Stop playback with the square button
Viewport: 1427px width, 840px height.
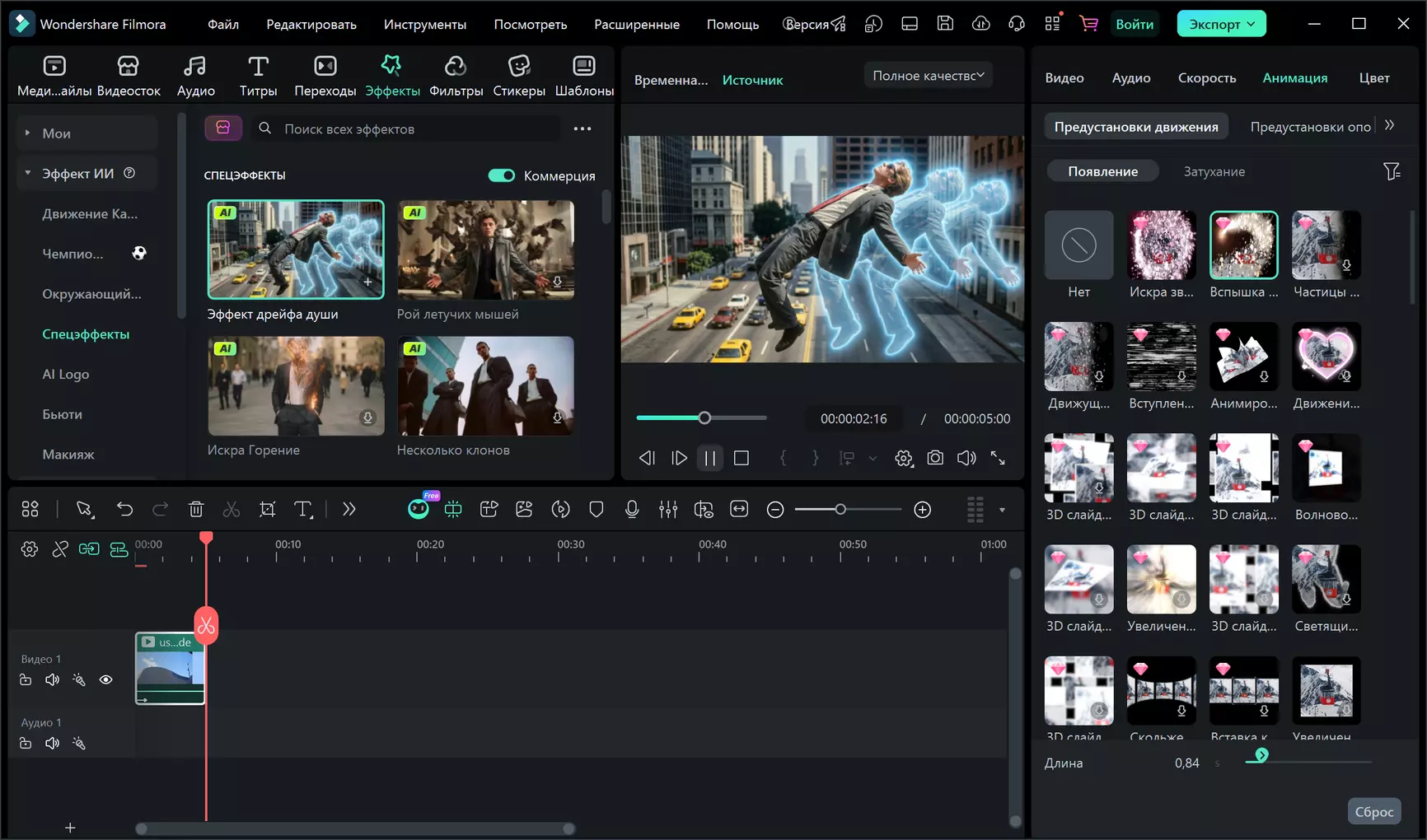click(x=742, y=458)
